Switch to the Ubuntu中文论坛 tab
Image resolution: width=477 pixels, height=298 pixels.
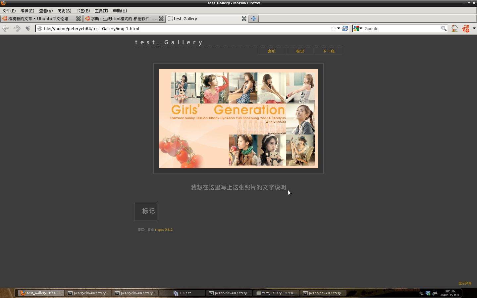(41, 19)
